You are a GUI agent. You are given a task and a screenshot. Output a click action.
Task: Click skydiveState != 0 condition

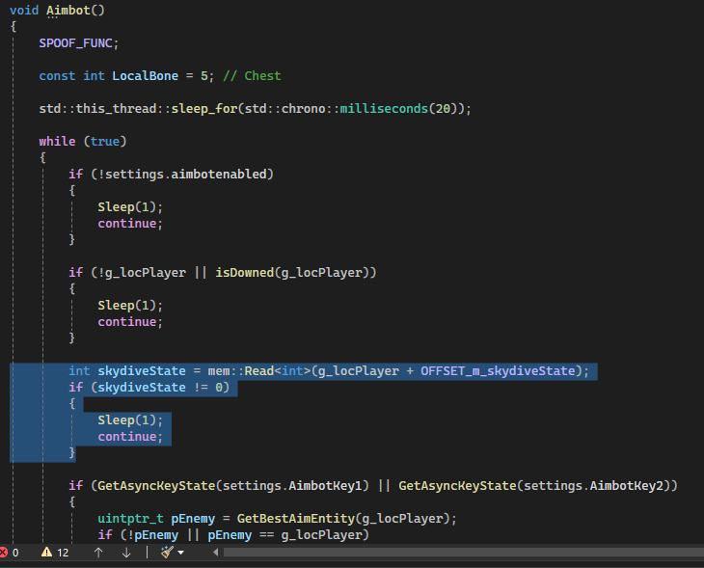coord(160,387)
